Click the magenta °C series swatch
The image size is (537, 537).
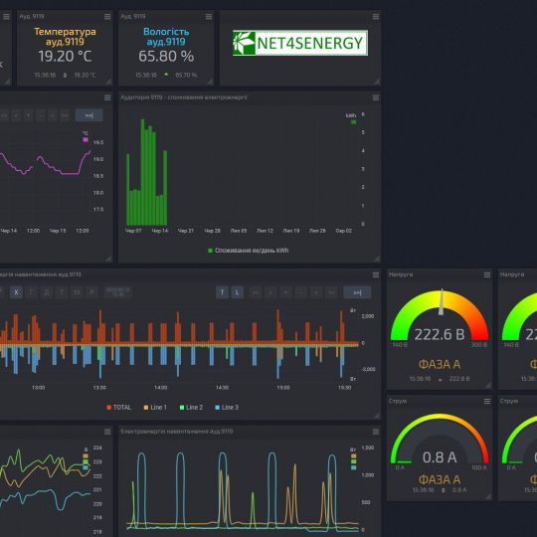(86, 140)
